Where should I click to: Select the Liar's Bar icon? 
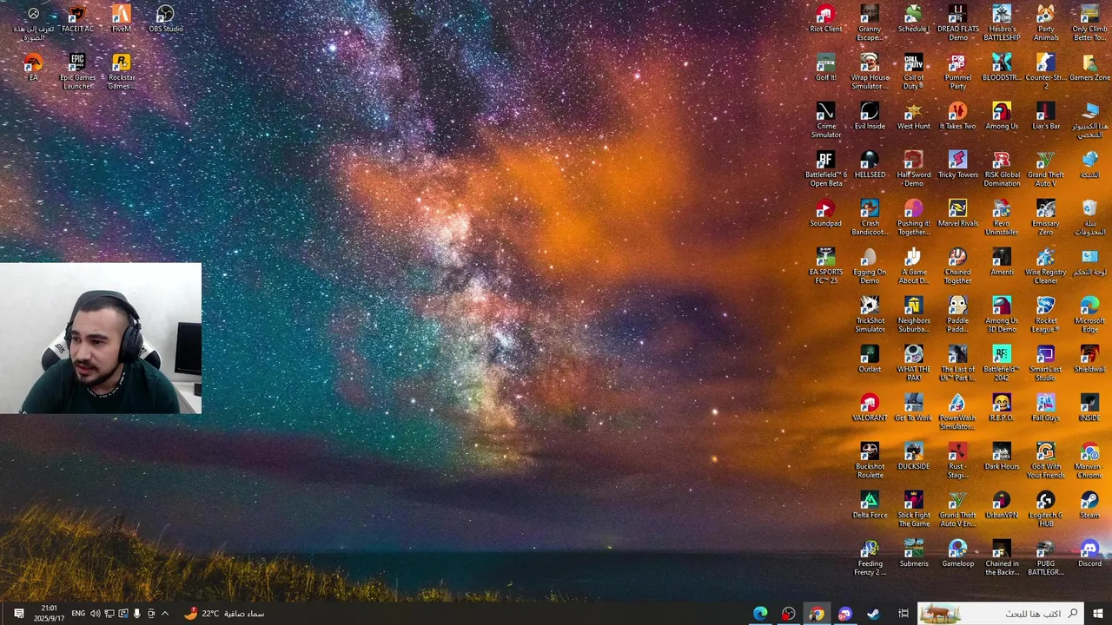[x=1046, y=116]
